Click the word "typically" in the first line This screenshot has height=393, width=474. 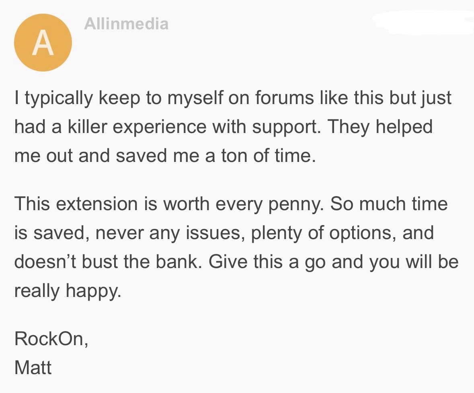point(59,98)
